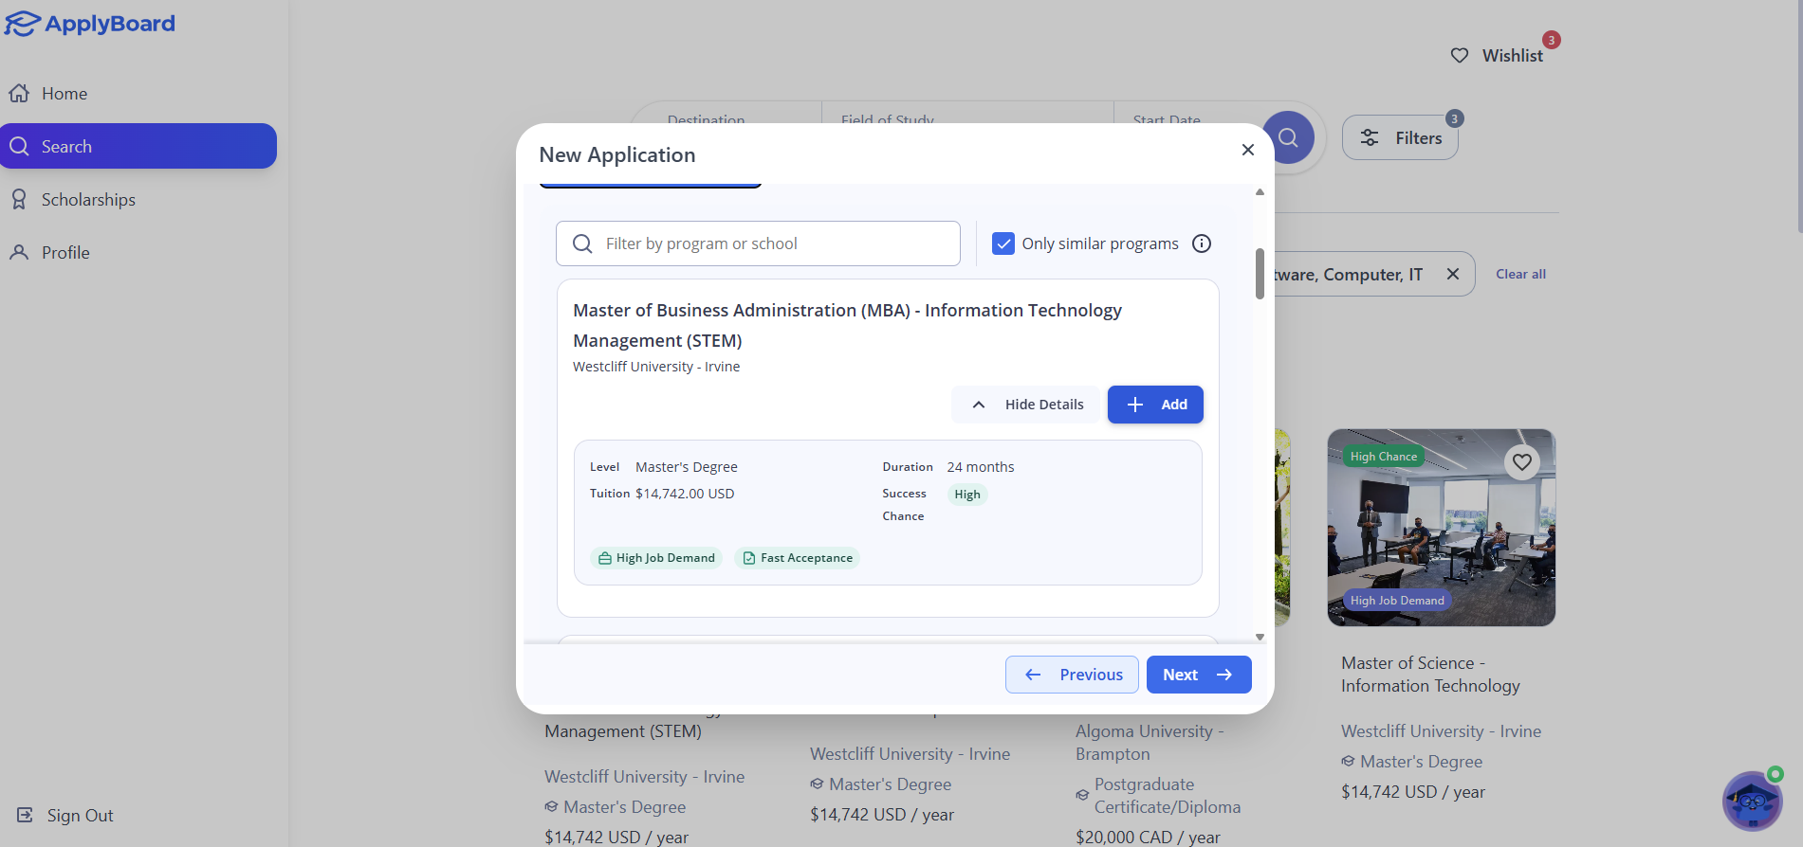
Task: Click the High Chance badge on card
Action: pyautogui.click(x=1384, y=457)
